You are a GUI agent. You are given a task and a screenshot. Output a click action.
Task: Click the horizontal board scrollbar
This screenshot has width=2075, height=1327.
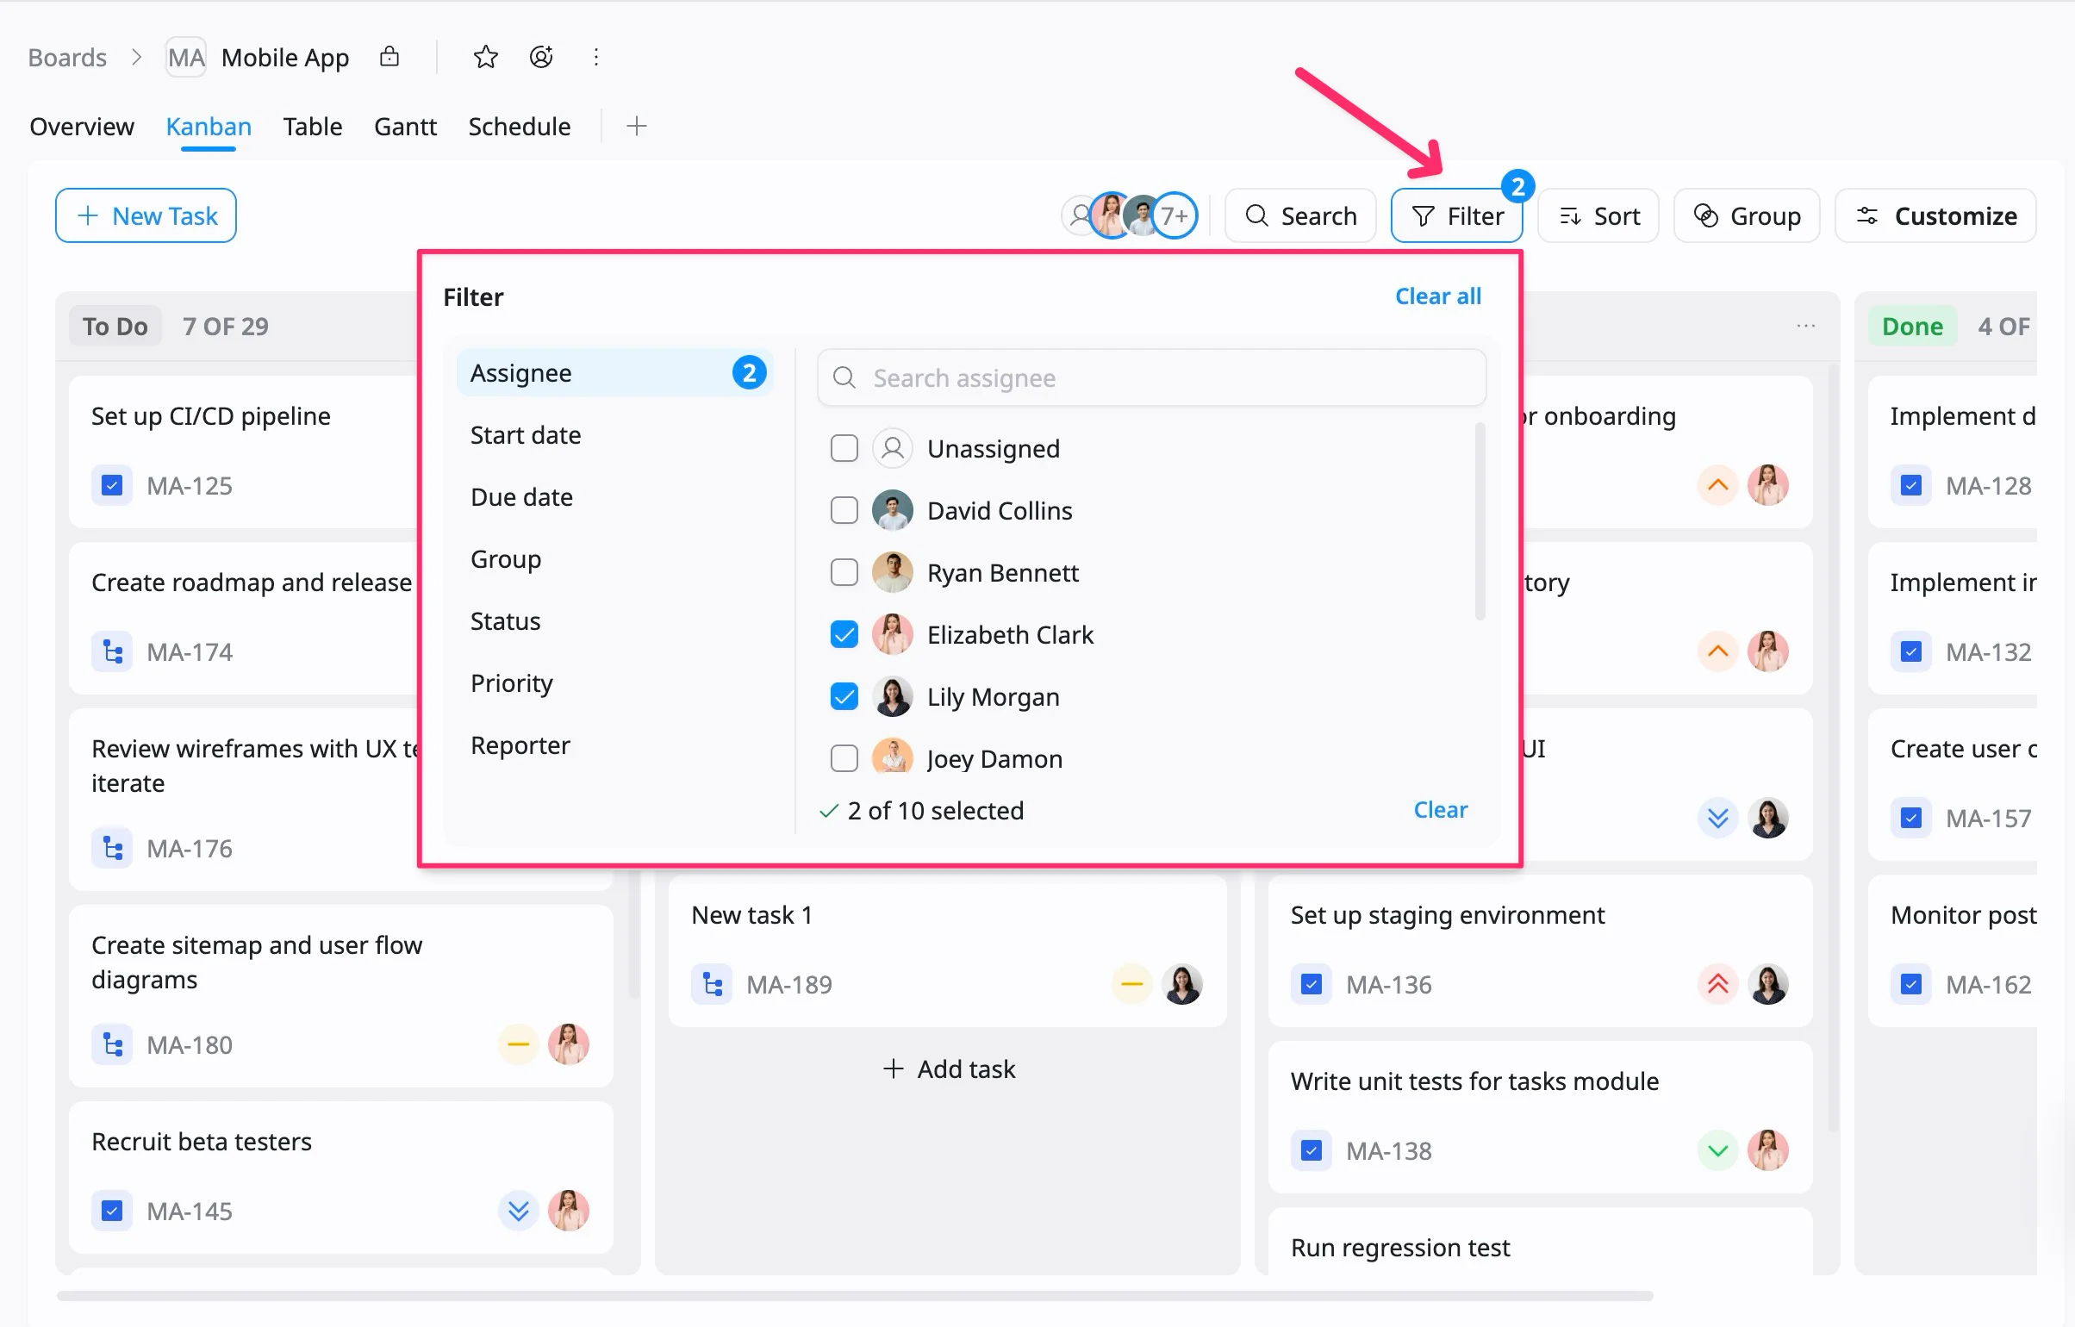pyautogui.click(x=855, y=1295)
